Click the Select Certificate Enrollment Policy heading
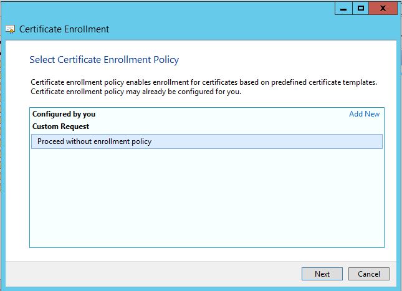The image size is (402, 291). 104,60
